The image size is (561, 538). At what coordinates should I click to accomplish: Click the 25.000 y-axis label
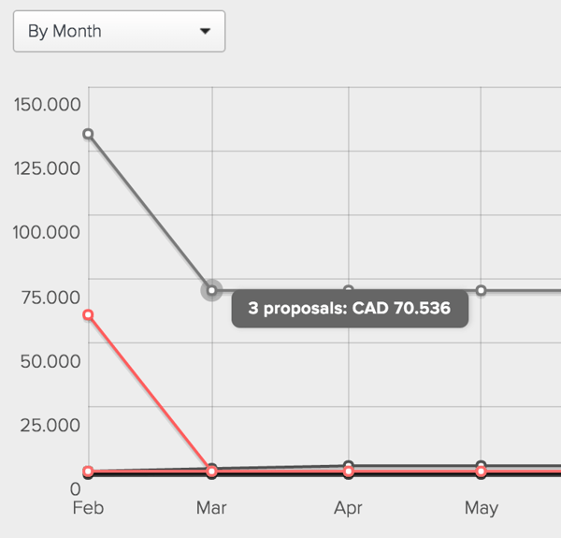pos(50,425)
